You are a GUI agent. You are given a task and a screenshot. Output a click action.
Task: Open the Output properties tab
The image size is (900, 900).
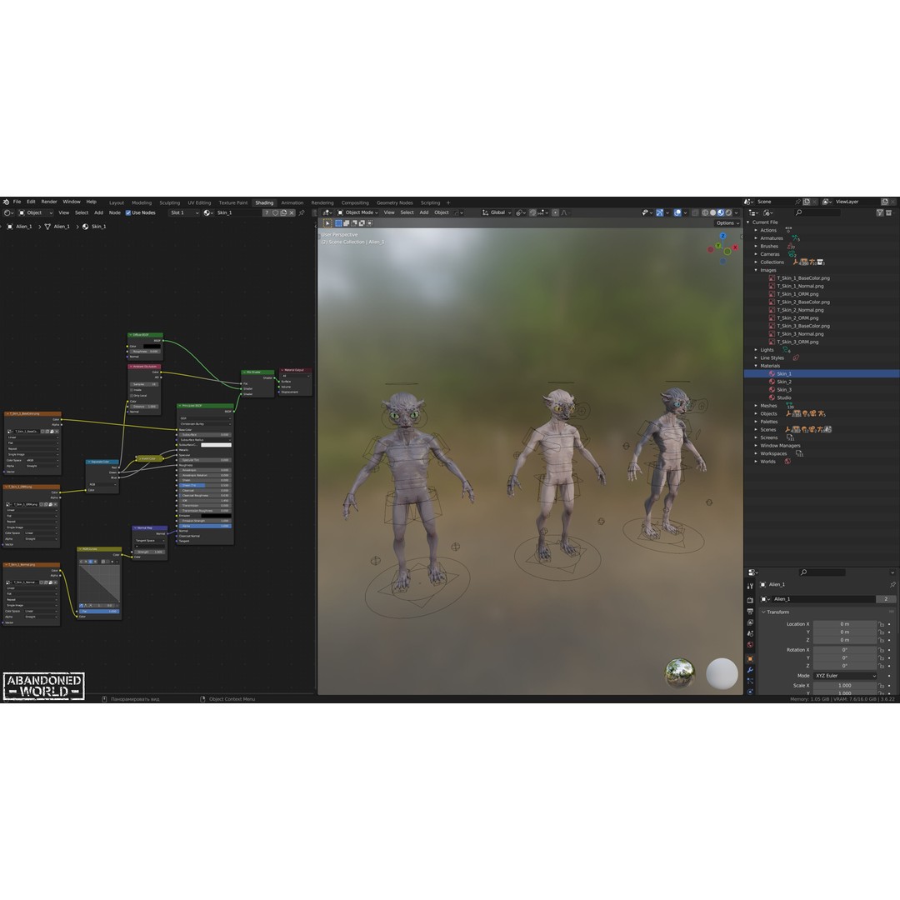pyautogui.click(x=750, y=612)
